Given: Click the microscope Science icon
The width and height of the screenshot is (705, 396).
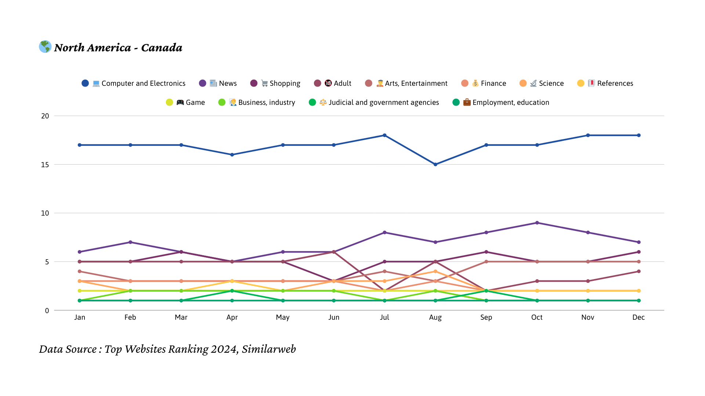Looking at the screenshot, I should click(x=534, y=83).
